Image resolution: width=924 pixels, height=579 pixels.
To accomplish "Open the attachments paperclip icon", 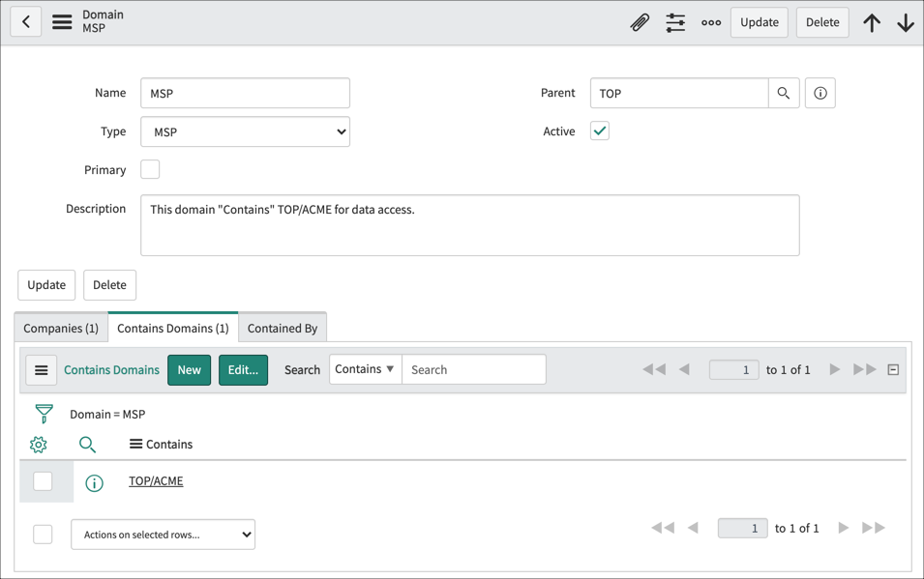I will pyautogui.click(x=640, y=21).
